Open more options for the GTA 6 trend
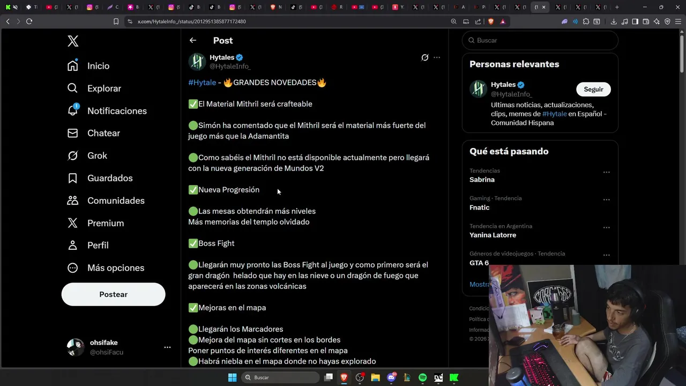 (x=607, y=255)
